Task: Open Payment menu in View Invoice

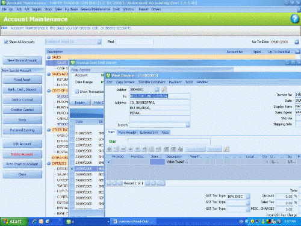Action: tap(175, 82)
